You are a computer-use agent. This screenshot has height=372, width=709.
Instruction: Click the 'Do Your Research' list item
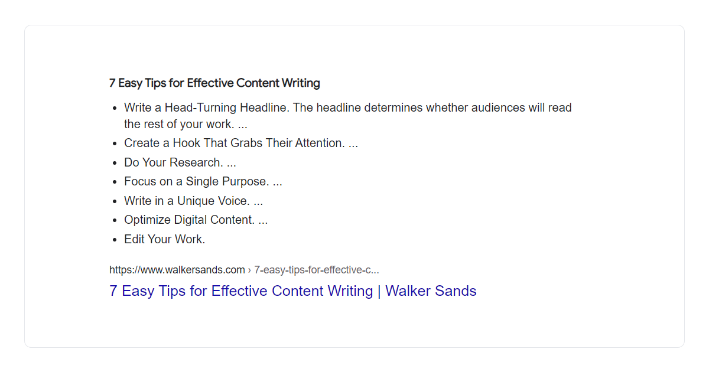tap(173, 162)
